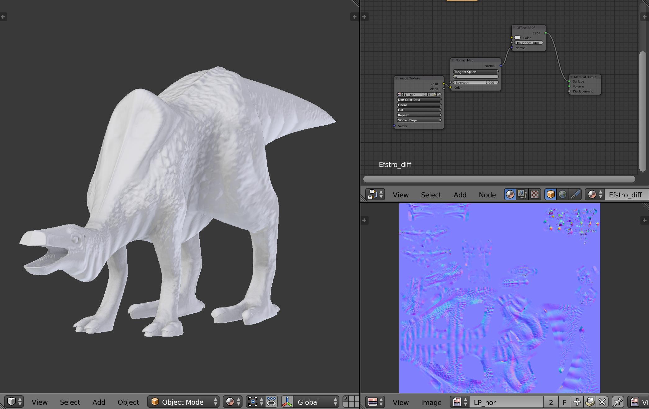The image size is (649, 409).
Task: Open the Linear interpolation dropdown
Action: (419, 105)
